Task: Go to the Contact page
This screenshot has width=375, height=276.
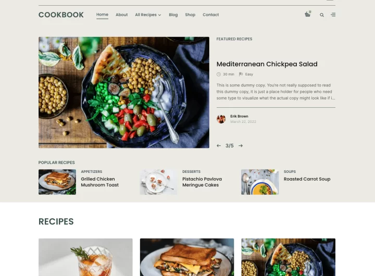Action: tap(211, 15)
